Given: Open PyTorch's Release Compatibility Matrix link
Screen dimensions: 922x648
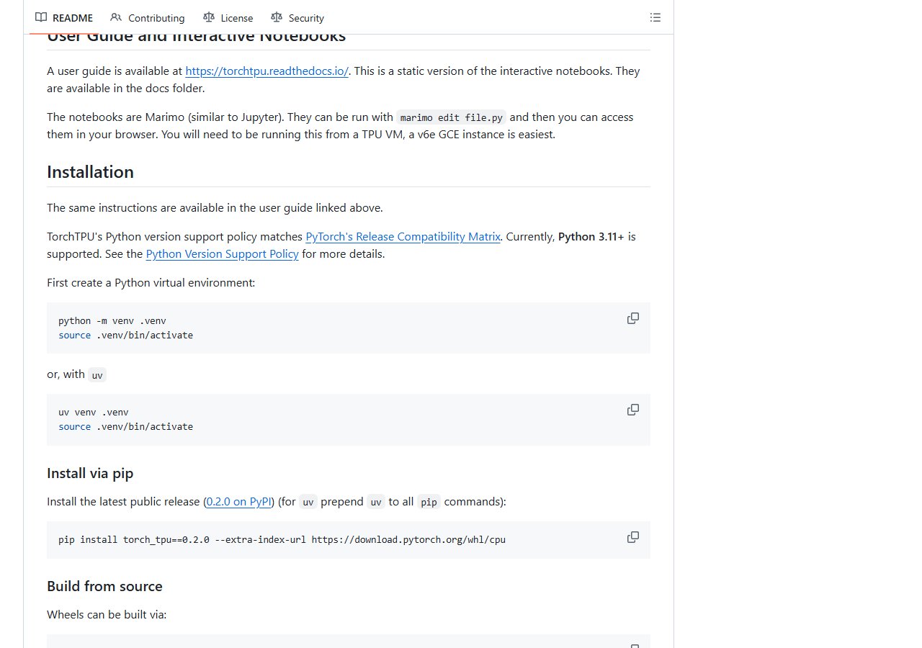Looking at the screenshot, I should [x=403, y=237].
